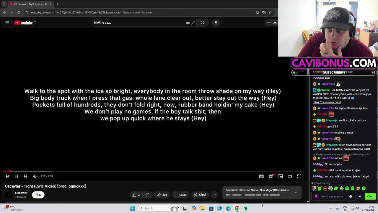
Task: Start voice search with microphone button
Action: pyautogui.click(x=216, y=23)
